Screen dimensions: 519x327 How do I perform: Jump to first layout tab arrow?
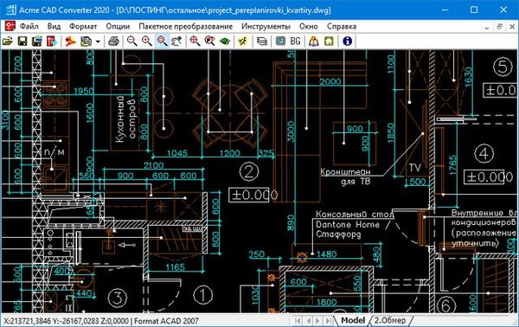(298, 321)
